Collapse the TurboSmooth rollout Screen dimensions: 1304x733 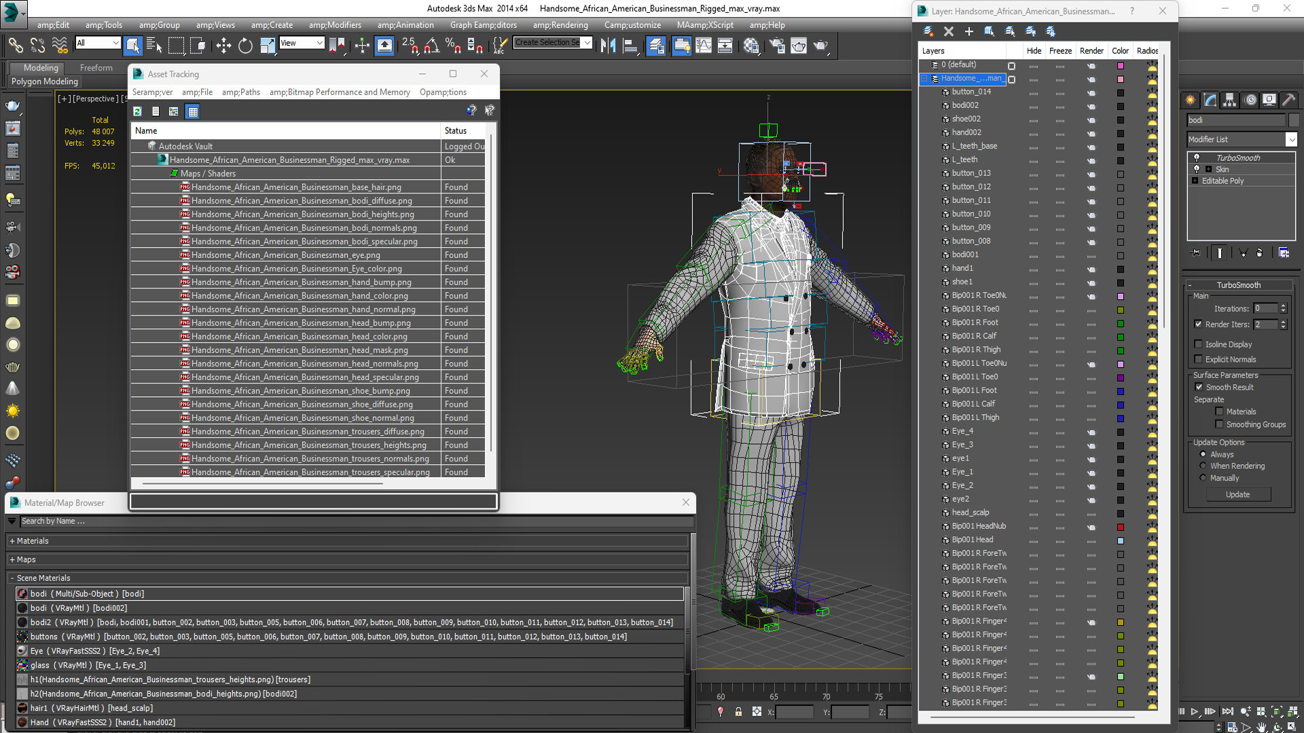(x=1191, y=285)
